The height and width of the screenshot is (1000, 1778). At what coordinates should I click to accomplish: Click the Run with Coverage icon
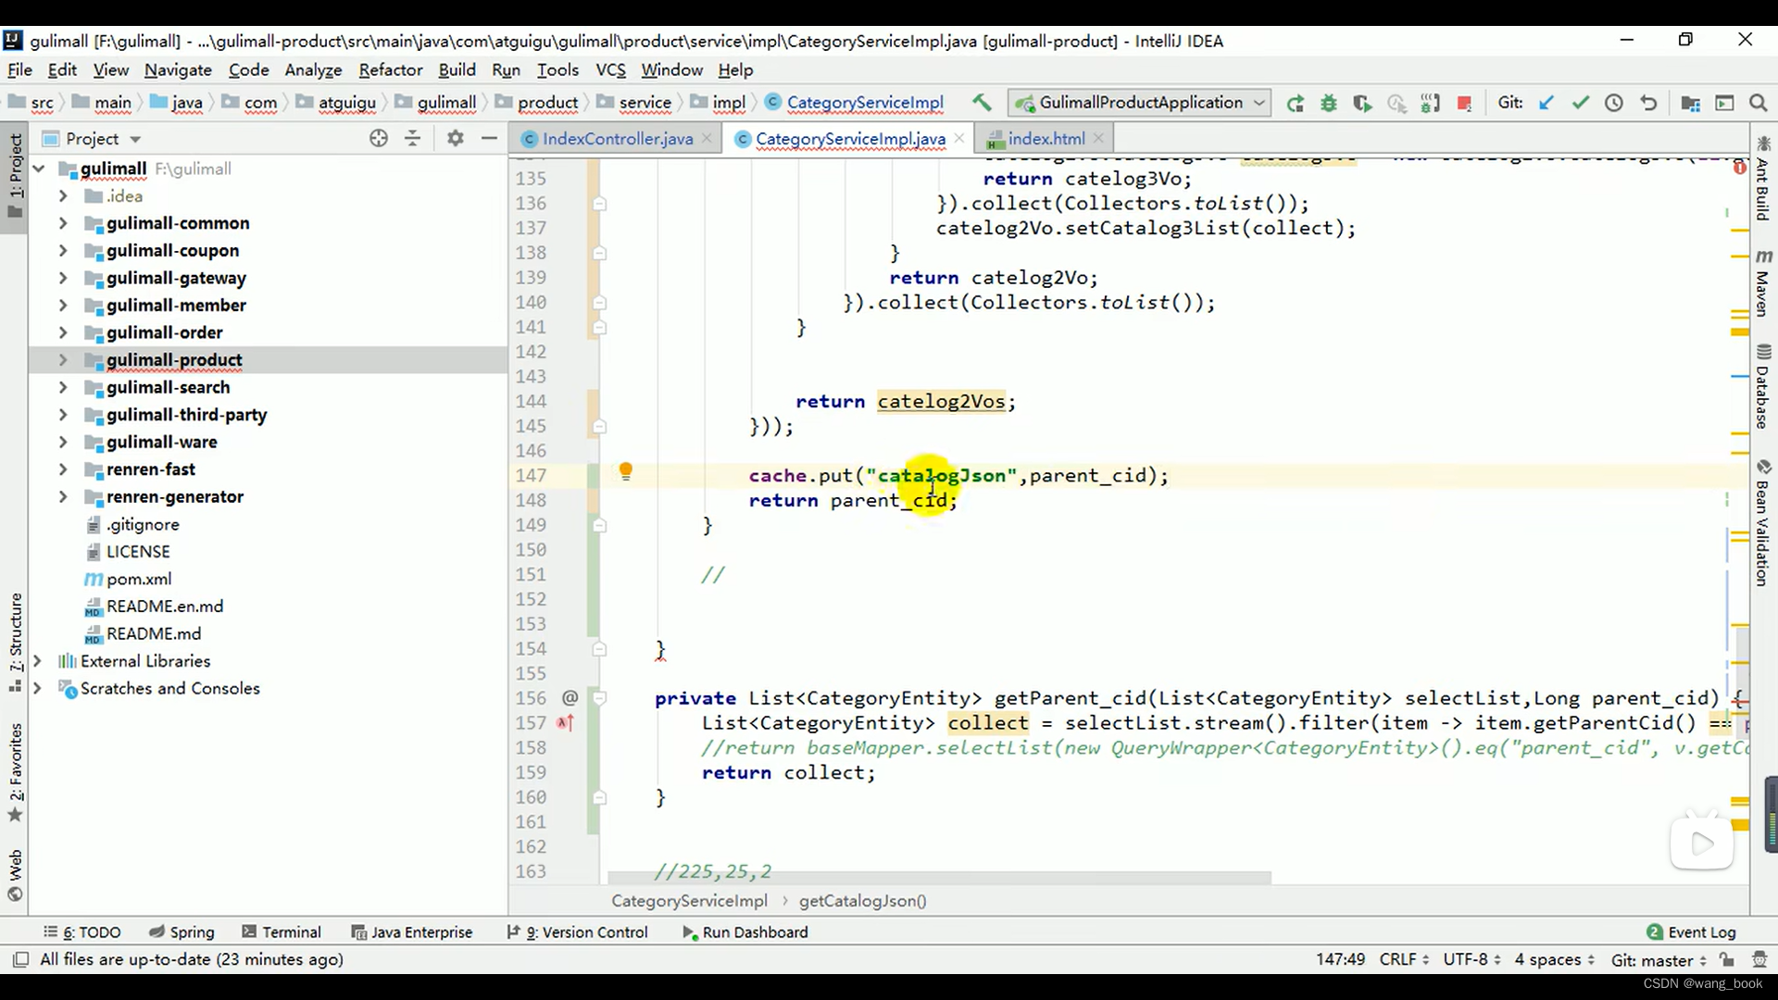1362,104
